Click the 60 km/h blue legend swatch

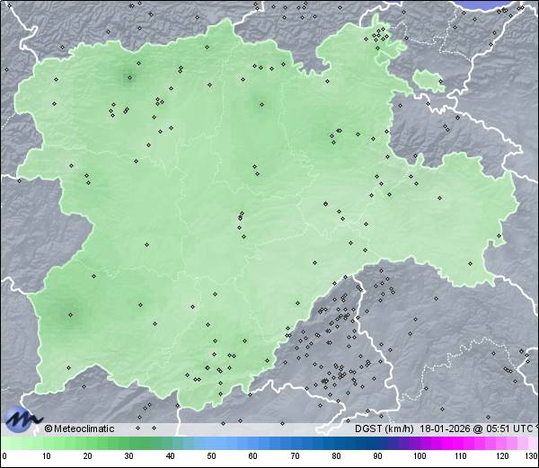tap(253, 444)
